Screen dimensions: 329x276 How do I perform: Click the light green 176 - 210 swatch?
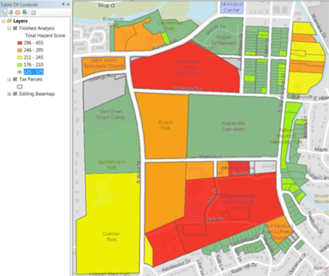[20, 65]
